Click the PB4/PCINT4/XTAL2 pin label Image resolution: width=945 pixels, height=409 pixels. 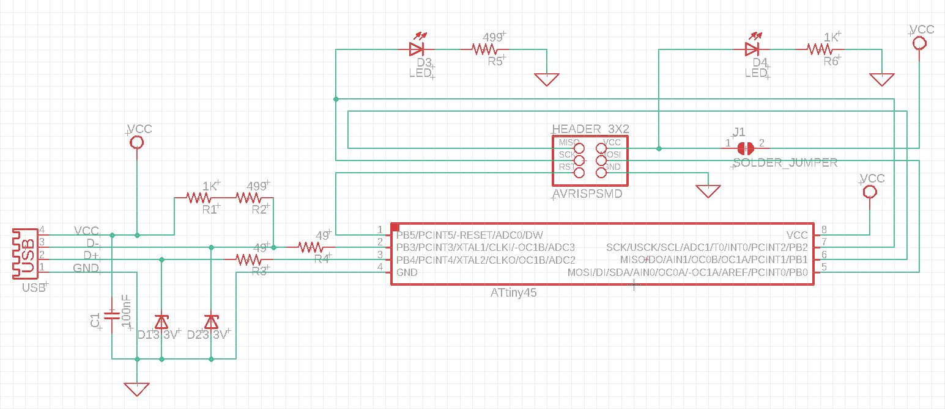[x=486, y=259]
